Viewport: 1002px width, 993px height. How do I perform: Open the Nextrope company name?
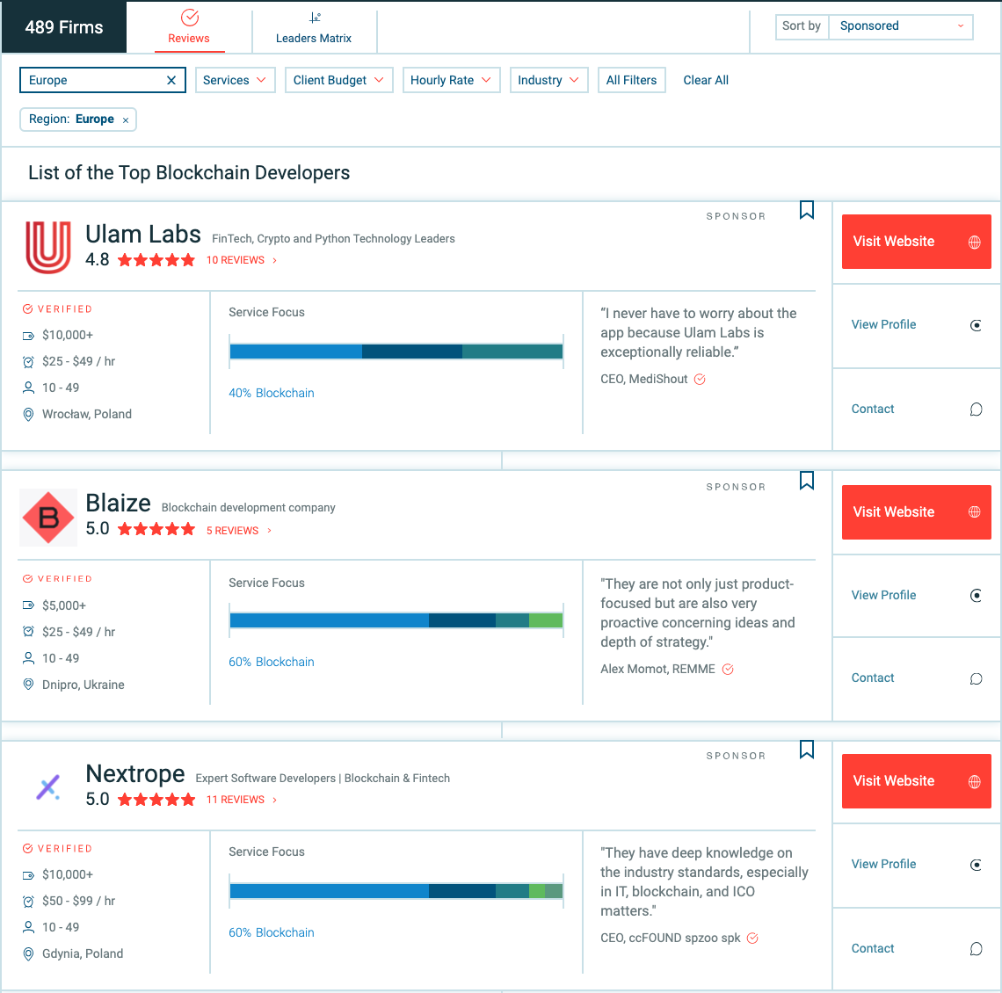point(135,774)
